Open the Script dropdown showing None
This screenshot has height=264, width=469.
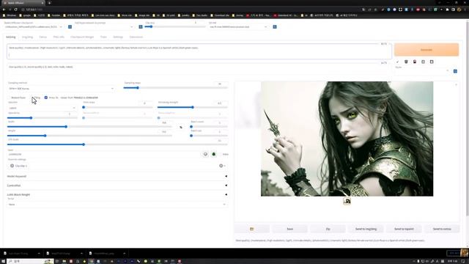[117, 205]
